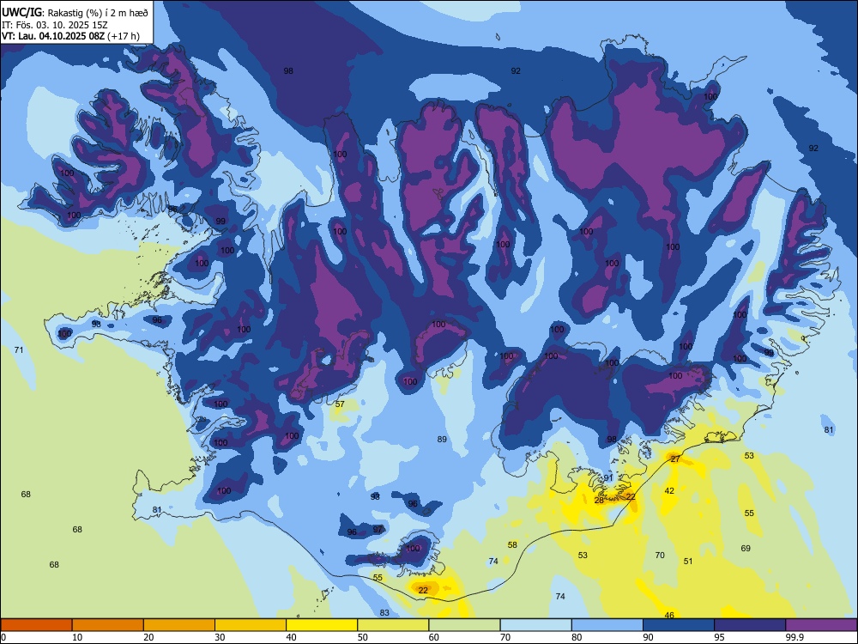Click the 58 humidity value near the south coast
858x644 pixels.
point(512,545)
